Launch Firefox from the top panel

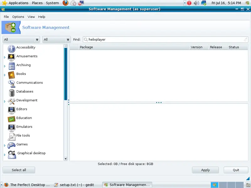pos(65,3)
